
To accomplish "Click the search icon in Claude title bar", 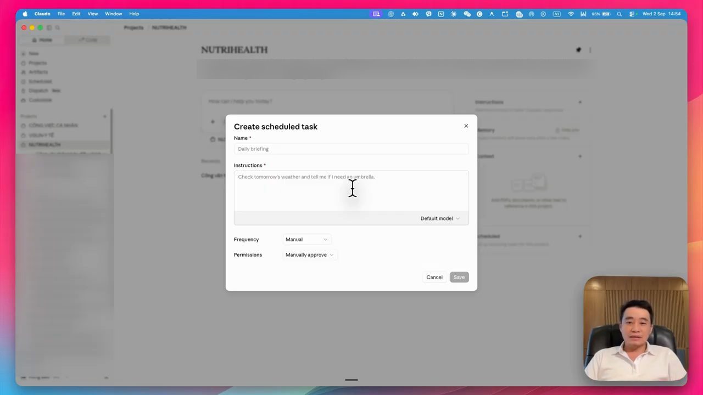I will [58, 27].
